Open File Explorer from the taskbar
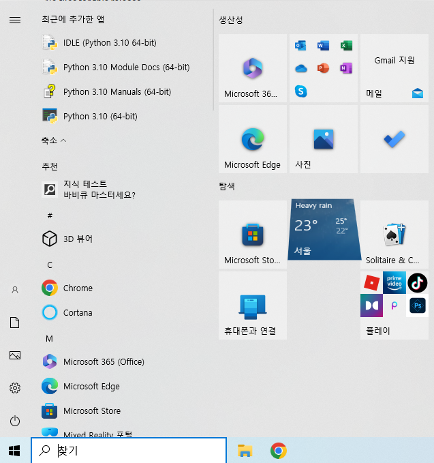Screen dimensions: 434x463 tap(245, 451)
